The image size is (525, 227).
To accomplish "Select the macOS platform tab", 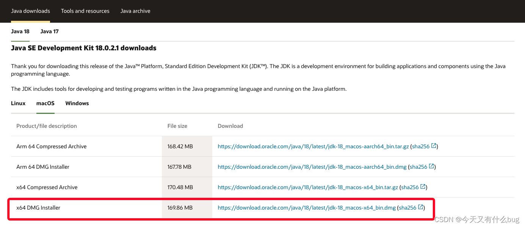I will (45, 103).
